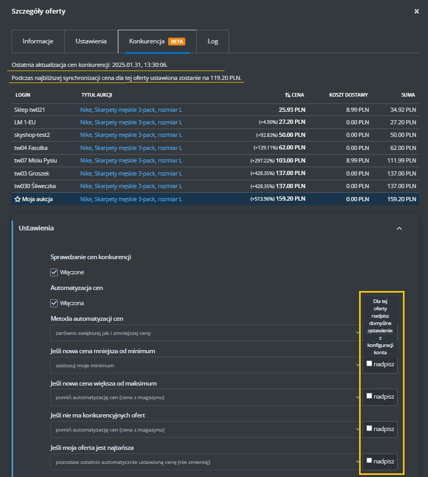The height and width of the screenshot is (477, 428).
Task: Check nadpisz for no competing offers
Action: pyautogui.click(x=370, y=428)
